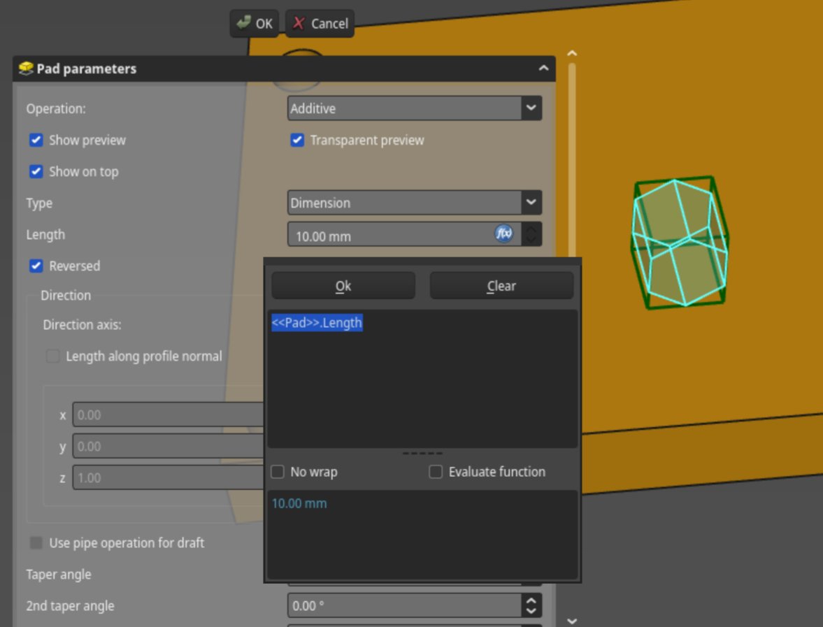Click Ok in the expression editor
Image resolution: width=823 pixels, height=627 pixels.
[343, 285]
